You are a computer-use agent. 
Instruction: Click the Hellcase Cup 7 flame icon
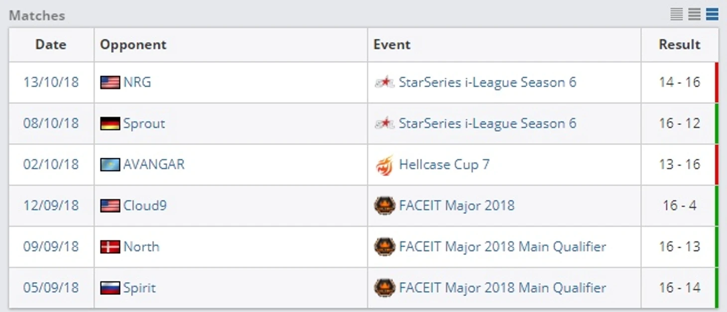[x=384, y=165]
